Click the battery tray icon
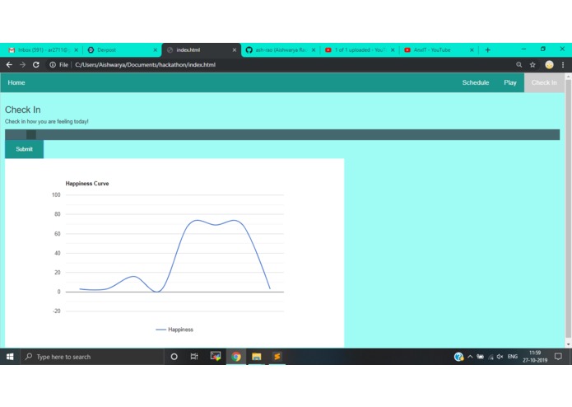This screenshot has width=572, height=407. tap(480, 357)
